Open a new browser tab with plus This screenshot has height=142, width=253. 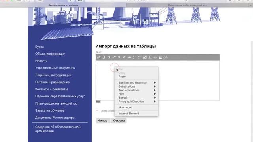click(251, 5)
